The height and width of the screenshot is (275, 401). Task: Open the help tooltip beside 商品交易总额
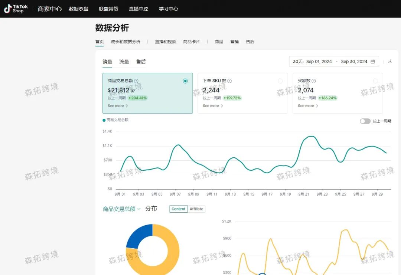[x=136, y=81]
